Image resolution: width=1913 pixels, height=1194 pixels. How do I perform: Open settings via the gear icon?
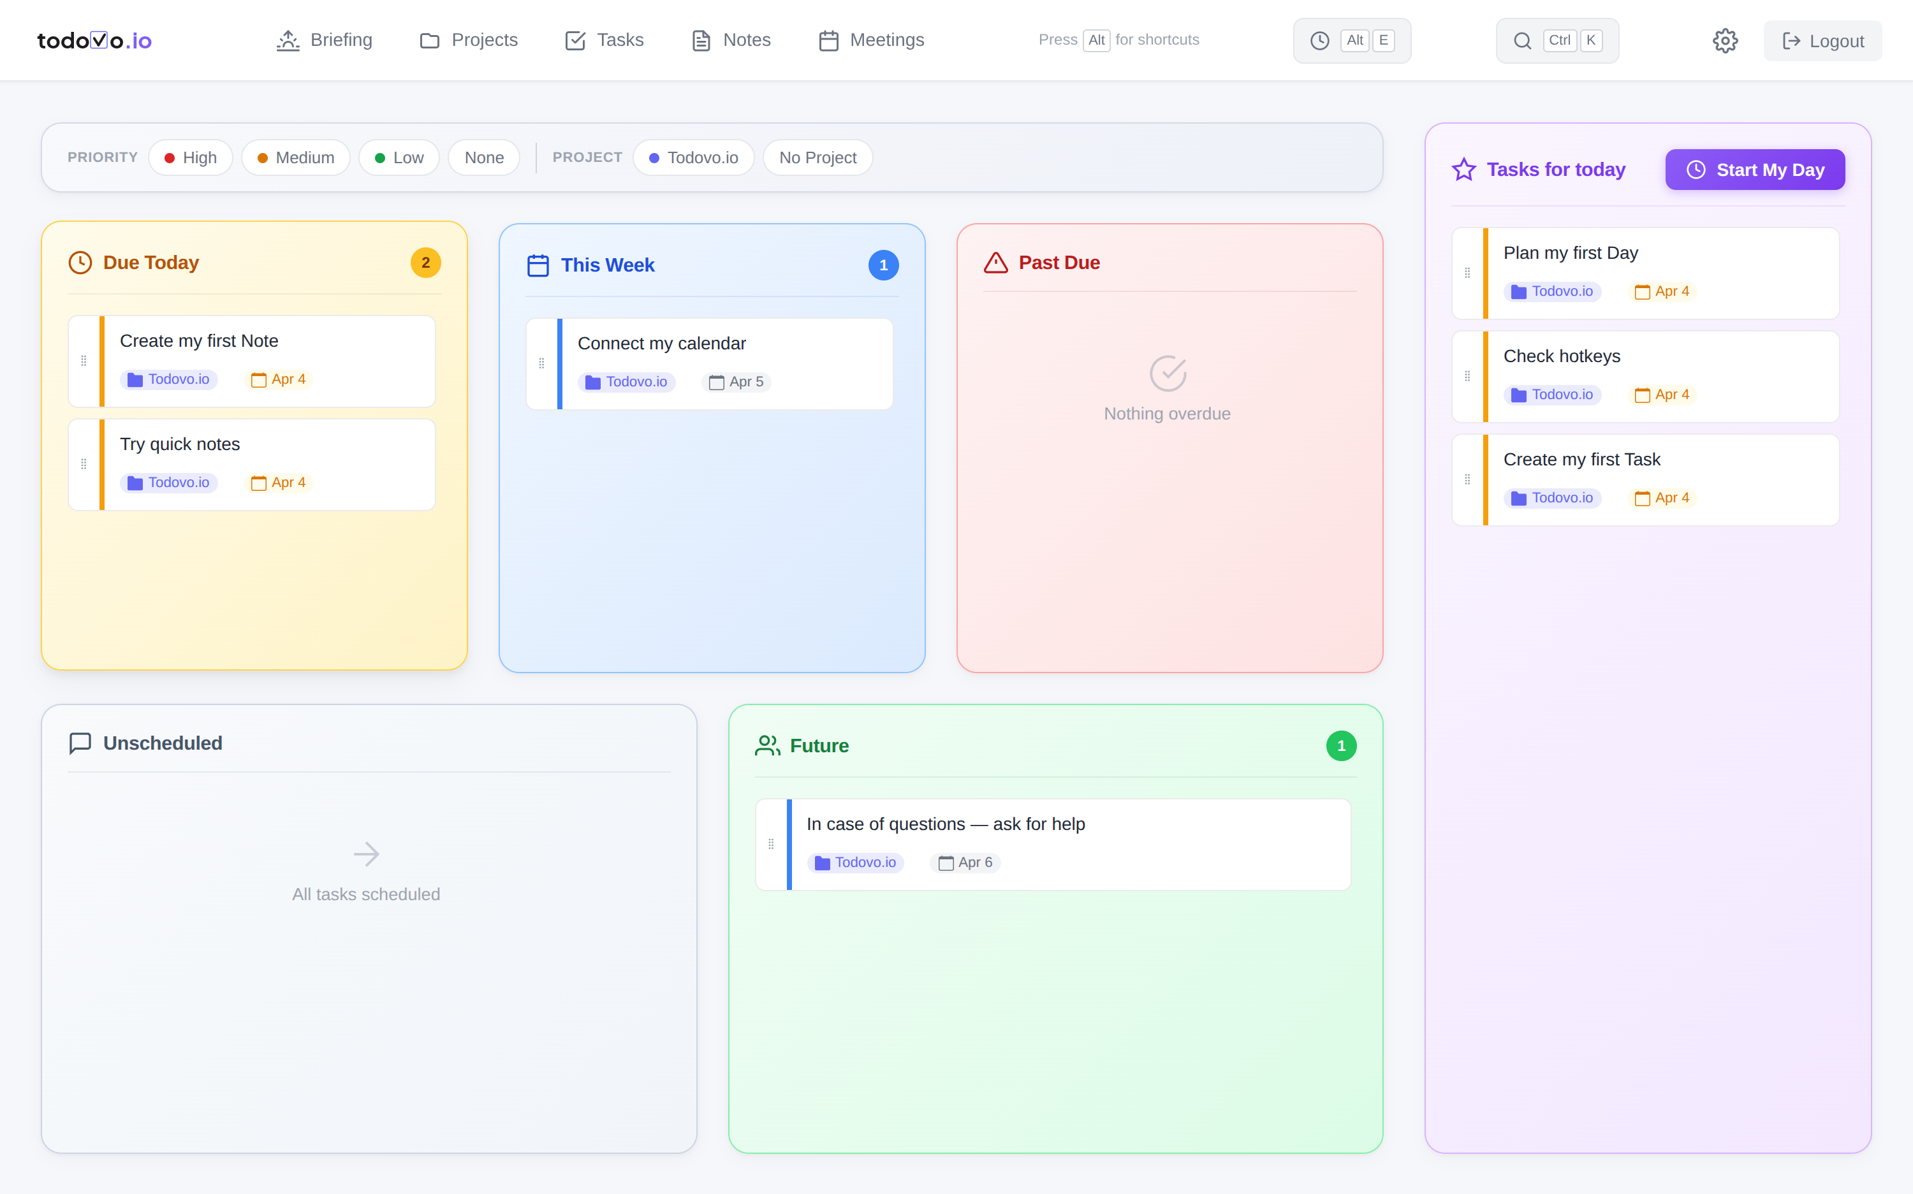[1725, 40]
